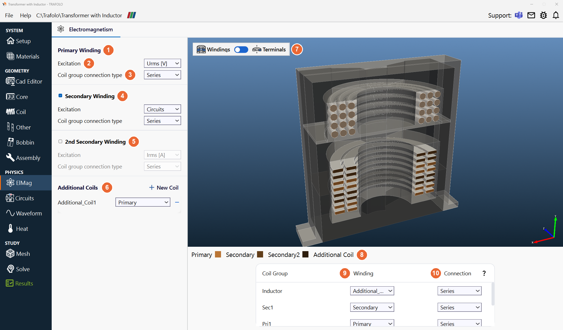Screen dimensions: 563x330
Task: Click the XYZ axis orientation triad
Action: point(545,229)
